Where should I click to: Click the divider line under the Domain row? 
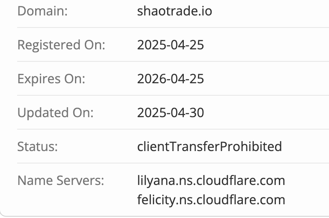tap(173, 27)
